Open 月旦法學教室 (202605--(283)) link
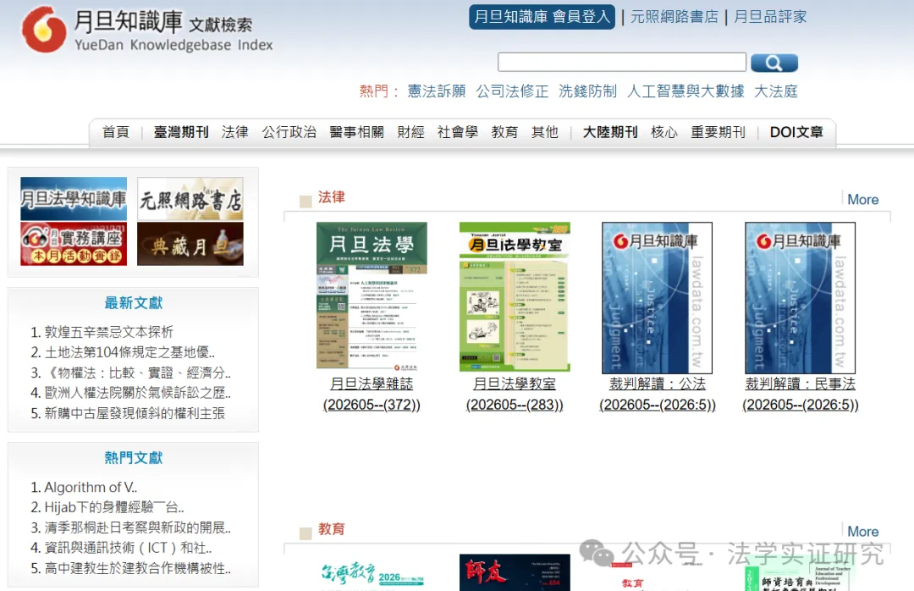The image size is (914, 591). pyautogui.click(x=515, y=394)
